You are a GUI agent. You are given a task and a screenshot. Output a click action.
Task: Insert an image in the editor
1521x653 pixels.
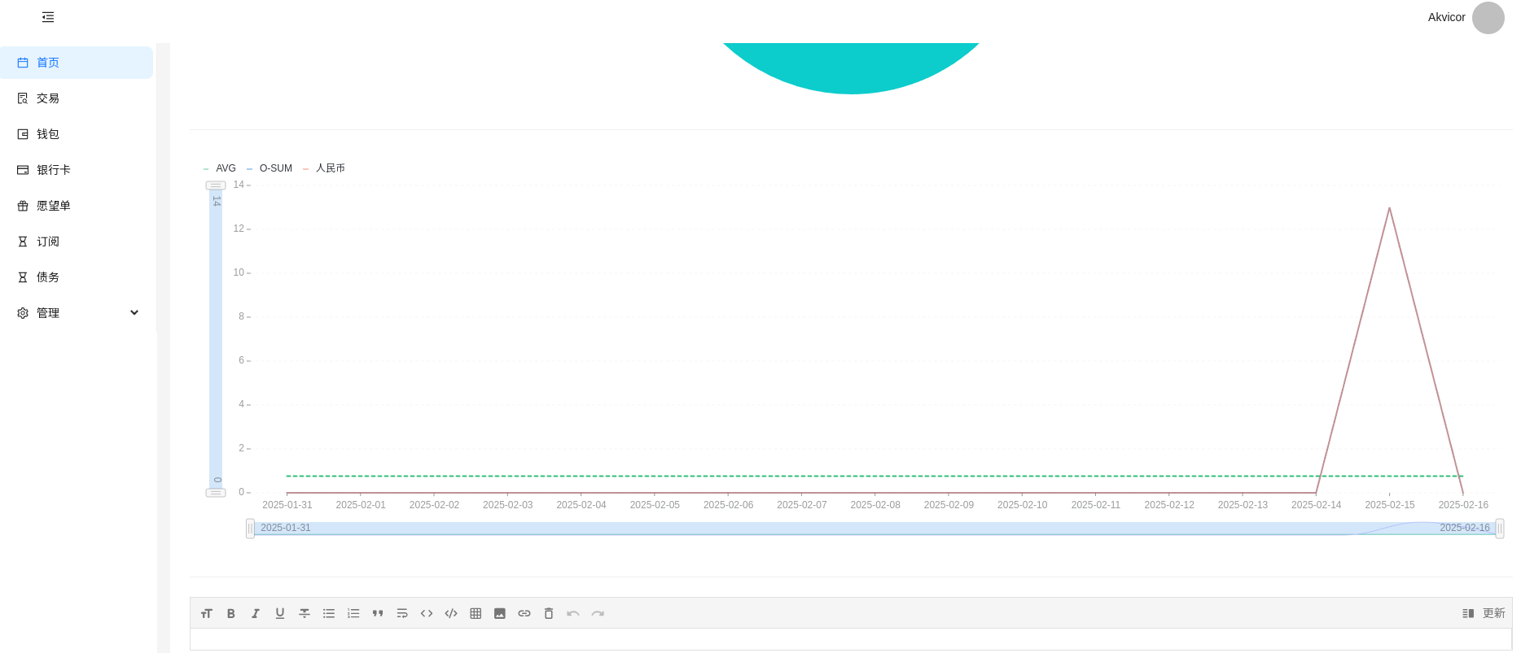coord(500,613)
